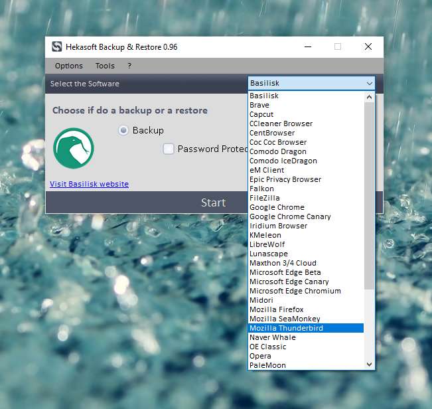Choose LibreWolf from the list
432x409 pixels.
[x=306, y=244]
